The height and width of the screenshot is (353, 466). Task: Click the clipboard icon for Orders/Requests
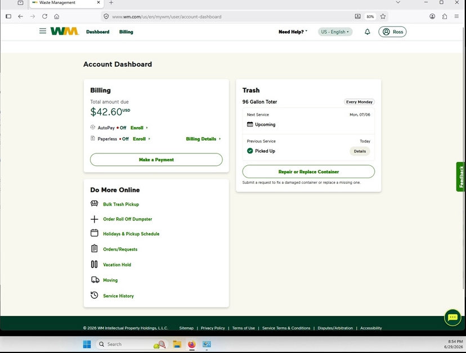[x=94, y=248]
